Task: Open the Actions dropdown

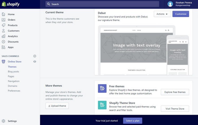Action: pos(162,14)
